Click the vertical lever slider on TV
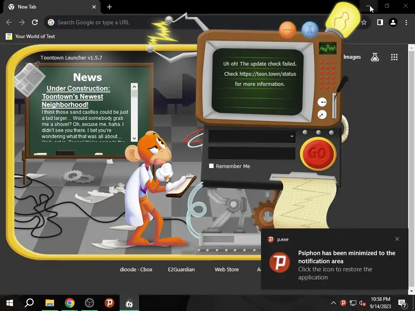This screenshot has height=311, width=415. (334, 106)
